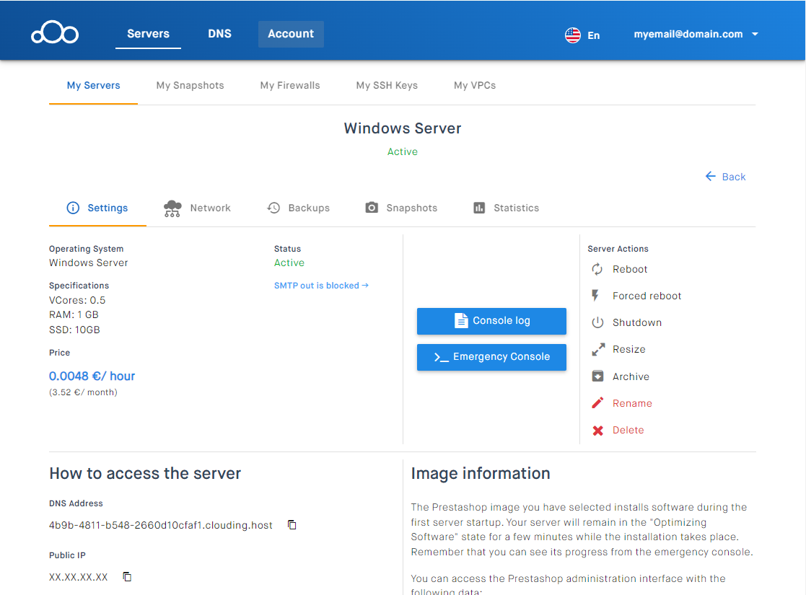Copy the Public IP with copy icon
Image resolution: width=806 pixels, height=595 pixels.
pos(127,576)
